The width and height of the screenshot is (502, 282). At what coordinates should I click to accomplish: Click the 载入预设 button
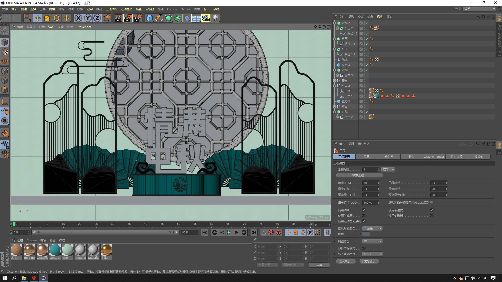click(346, 261)
